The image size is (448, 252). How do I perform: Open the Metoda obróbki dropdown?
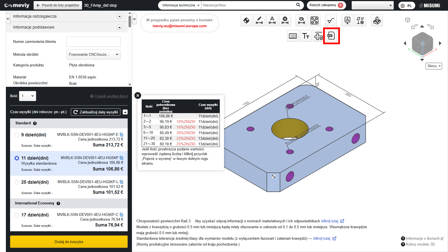tap(93, 55)
